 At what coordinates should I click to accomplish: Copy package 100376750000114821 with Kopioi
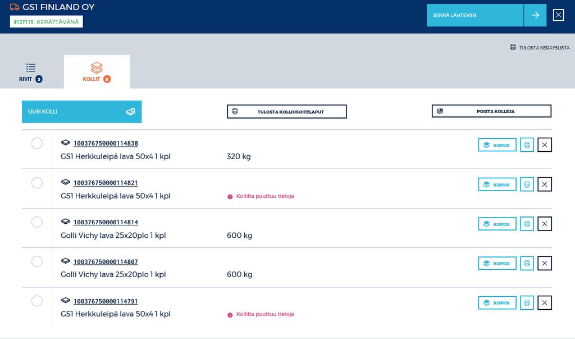click(x=498, y=184)
